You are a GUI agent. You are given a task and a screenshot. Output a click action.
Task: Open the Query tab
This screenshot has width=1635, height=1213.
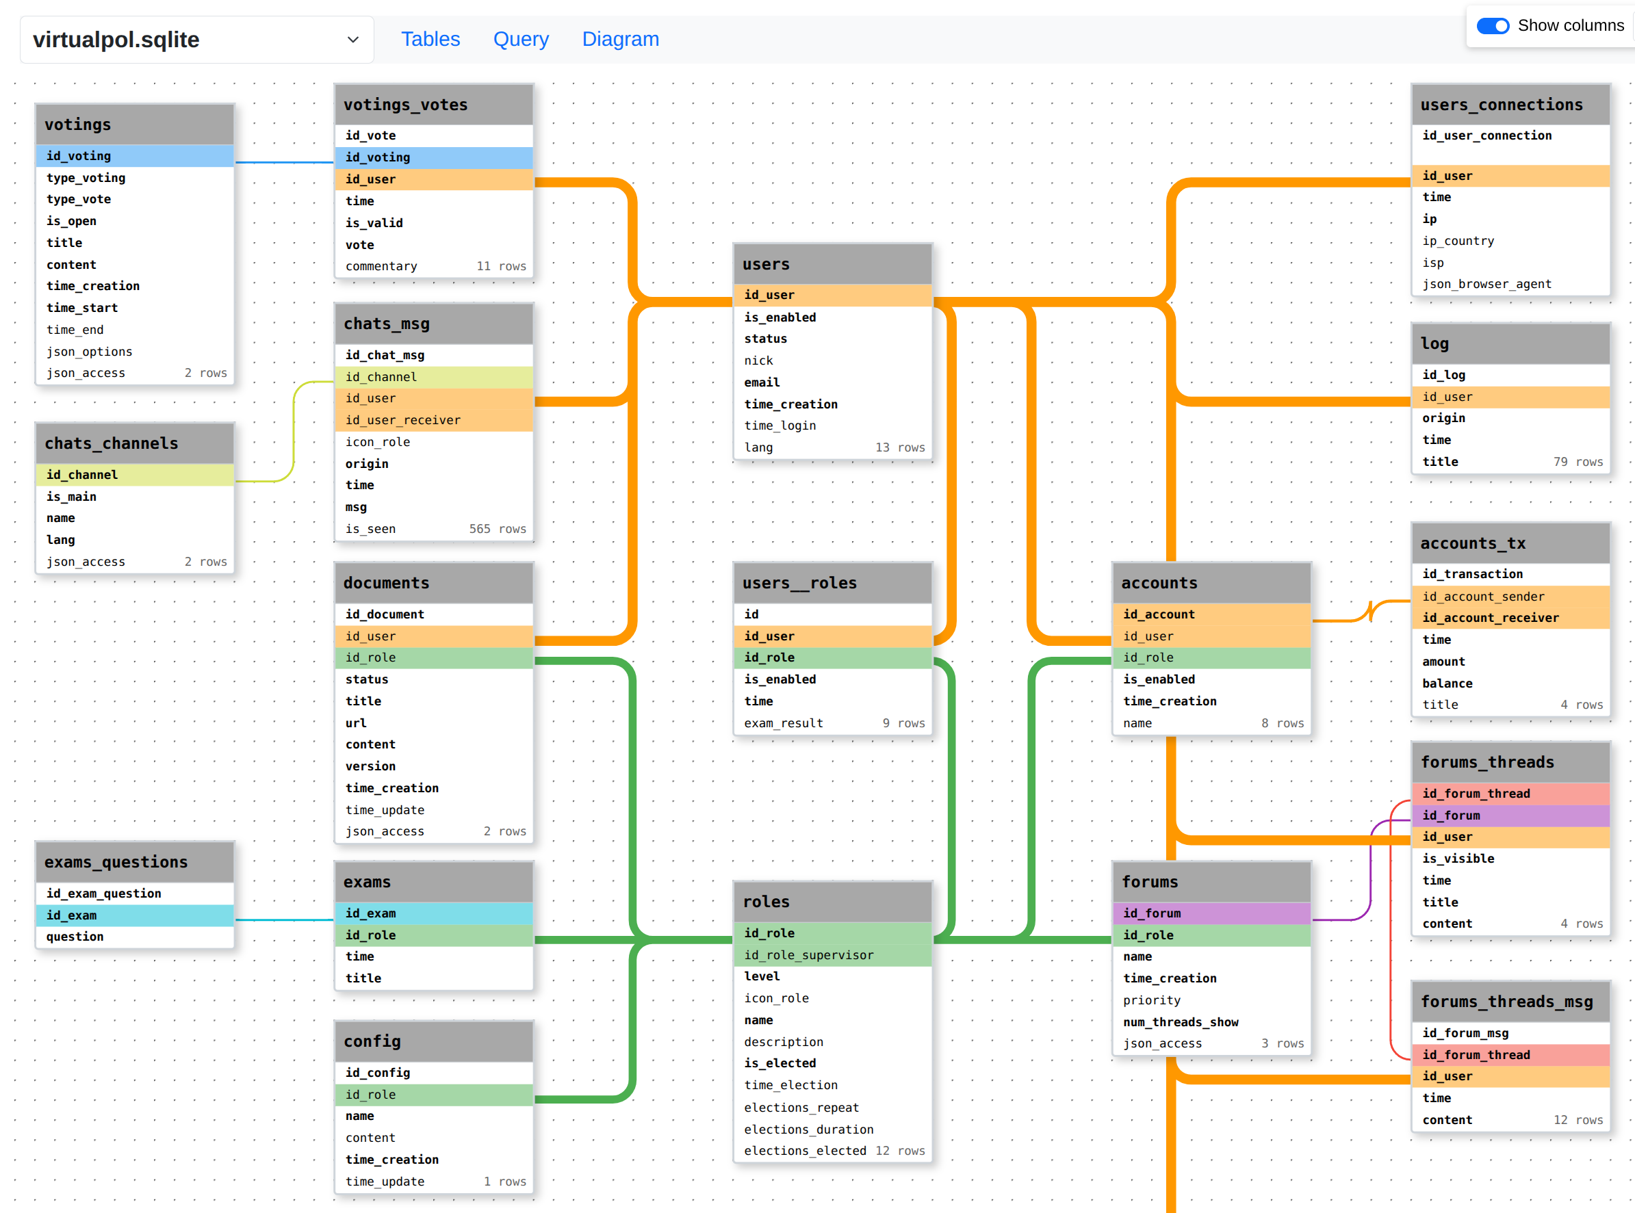(520, 39)
